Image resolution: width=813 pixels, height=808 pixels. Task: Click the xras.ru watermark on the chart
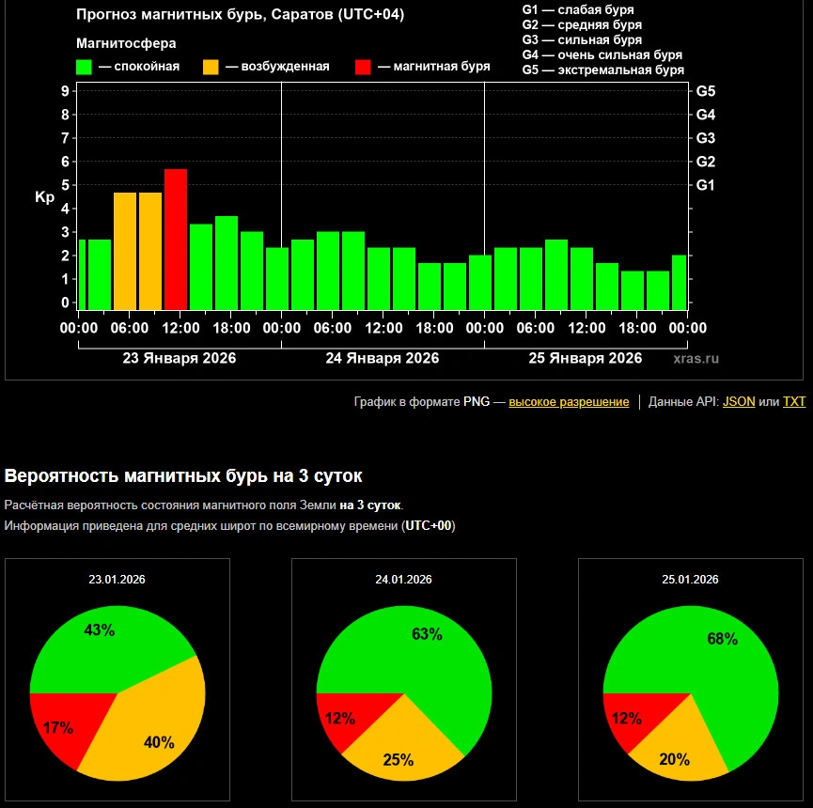click(696, 358)
